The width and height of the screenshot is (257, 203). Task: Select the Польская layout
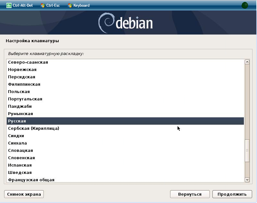pos(125,92)
